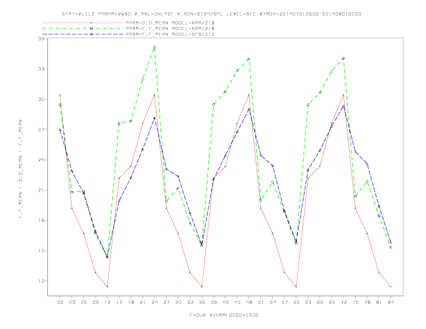
Task: Select legend entry PARM=O.O_MEAN MODEL=NAM/218
Action: point(170,23)
